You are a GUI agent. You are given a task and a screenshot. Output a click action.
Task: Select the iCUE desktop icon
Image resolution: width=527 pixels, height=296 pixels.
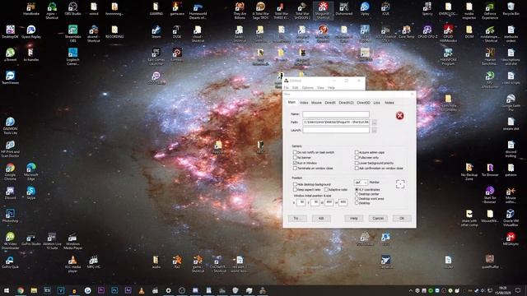[385, 9]
